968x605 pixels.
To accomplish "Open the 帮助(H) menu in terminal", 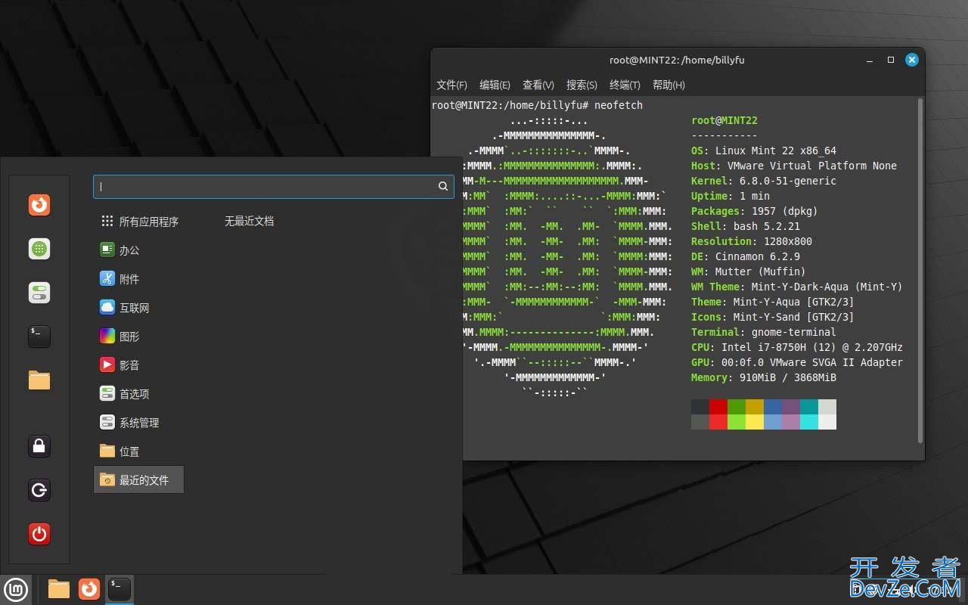I will coord(669,85).
